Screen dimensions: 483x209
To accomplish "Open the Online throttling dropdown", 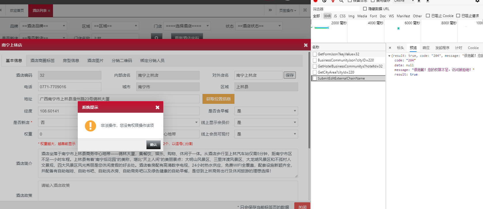I will (404, 1).
